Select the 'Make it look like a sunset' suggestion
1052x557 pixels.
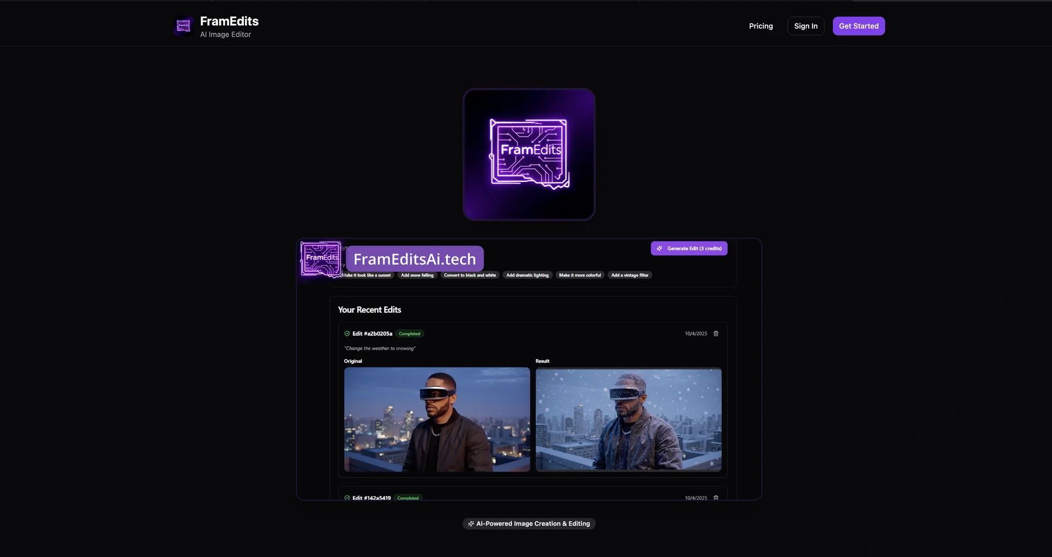367,275
